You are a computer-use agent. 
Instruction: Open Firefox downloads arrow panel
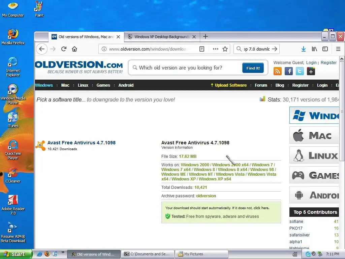click(x=304, y=49)
